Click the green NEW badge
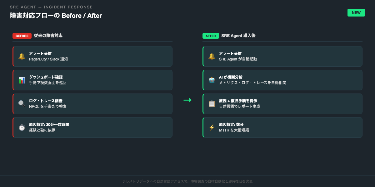The width and height of the screenshot is (375, 187). click(356, 13)
